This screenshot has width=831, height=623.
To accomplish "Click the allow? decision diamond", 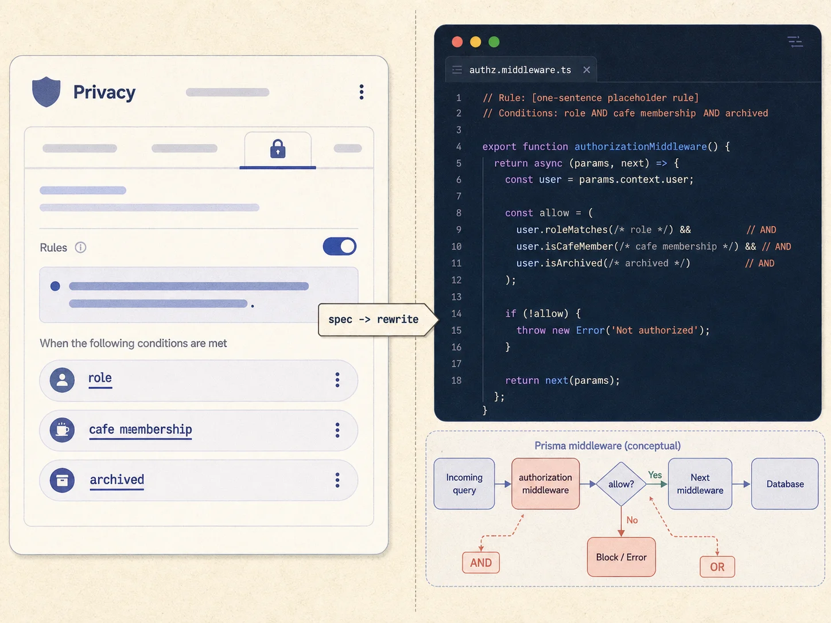I will coord(622,484).
